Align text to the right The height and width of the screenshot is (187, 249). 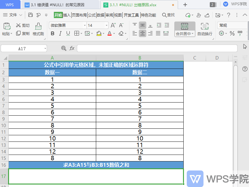[x=150, y=33]
